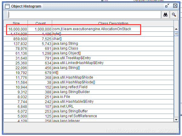Select the java.lang.StringBuilder row
This screenshot has width=182, height=136.
89,92
